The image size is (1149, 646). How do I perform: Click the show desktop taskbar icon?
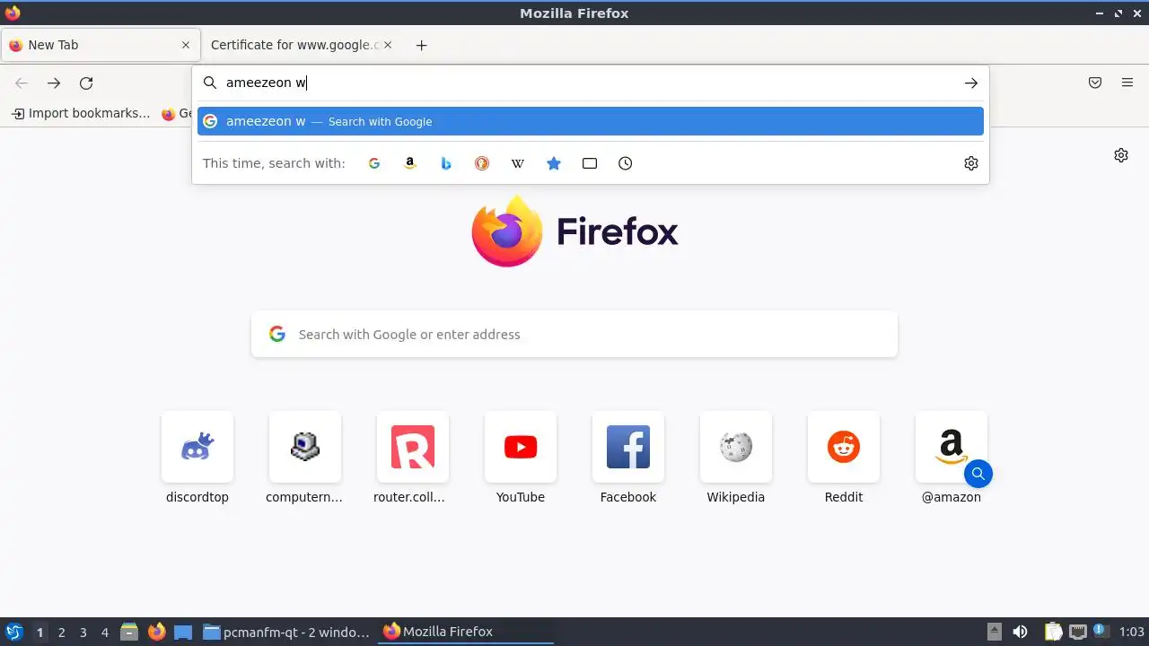coord(183,632)
